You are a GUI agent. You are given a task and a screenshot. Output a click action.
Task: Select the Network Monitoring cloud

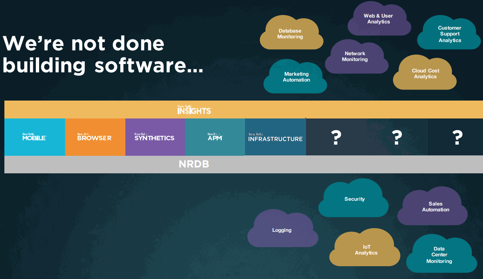[356, 56]
